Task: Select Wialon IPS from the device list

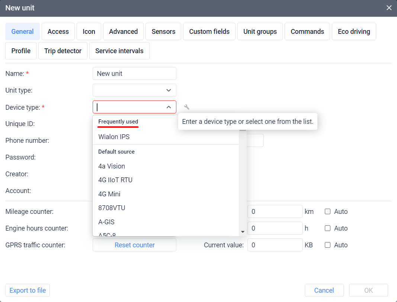Action: (113, 137)
